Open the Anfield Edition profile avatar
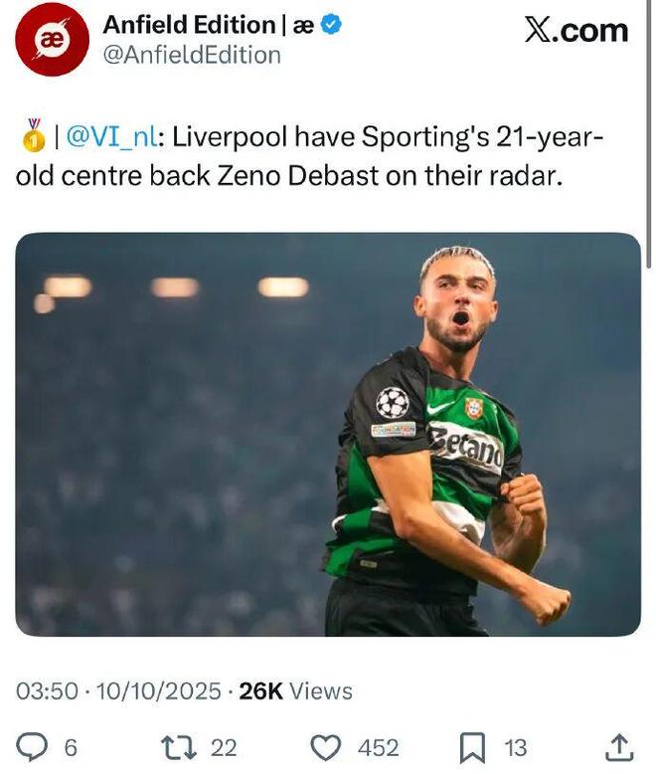Screen dimensions: 656x774 pos(53,40)
